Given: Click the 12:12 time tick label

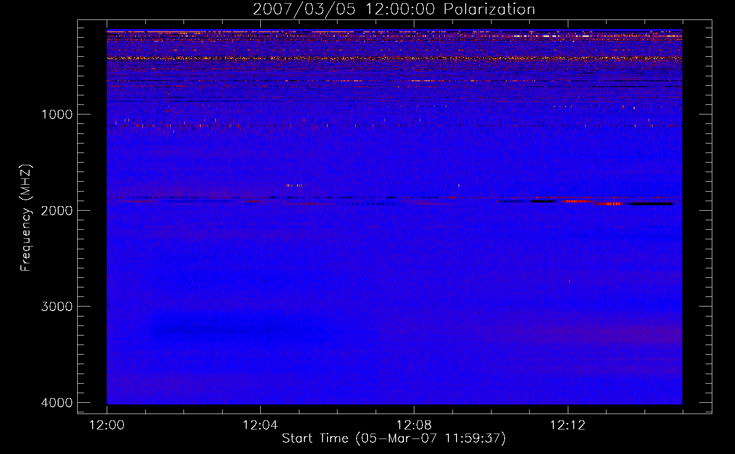Looking at the screenshot, I should click(x=568, y=425).
